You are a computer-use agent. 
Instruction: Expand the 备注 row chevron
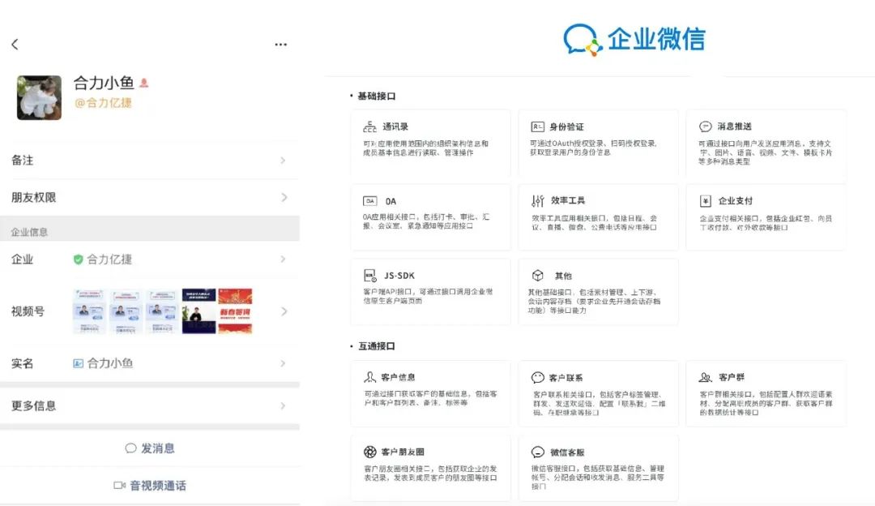tap(283, 161)
